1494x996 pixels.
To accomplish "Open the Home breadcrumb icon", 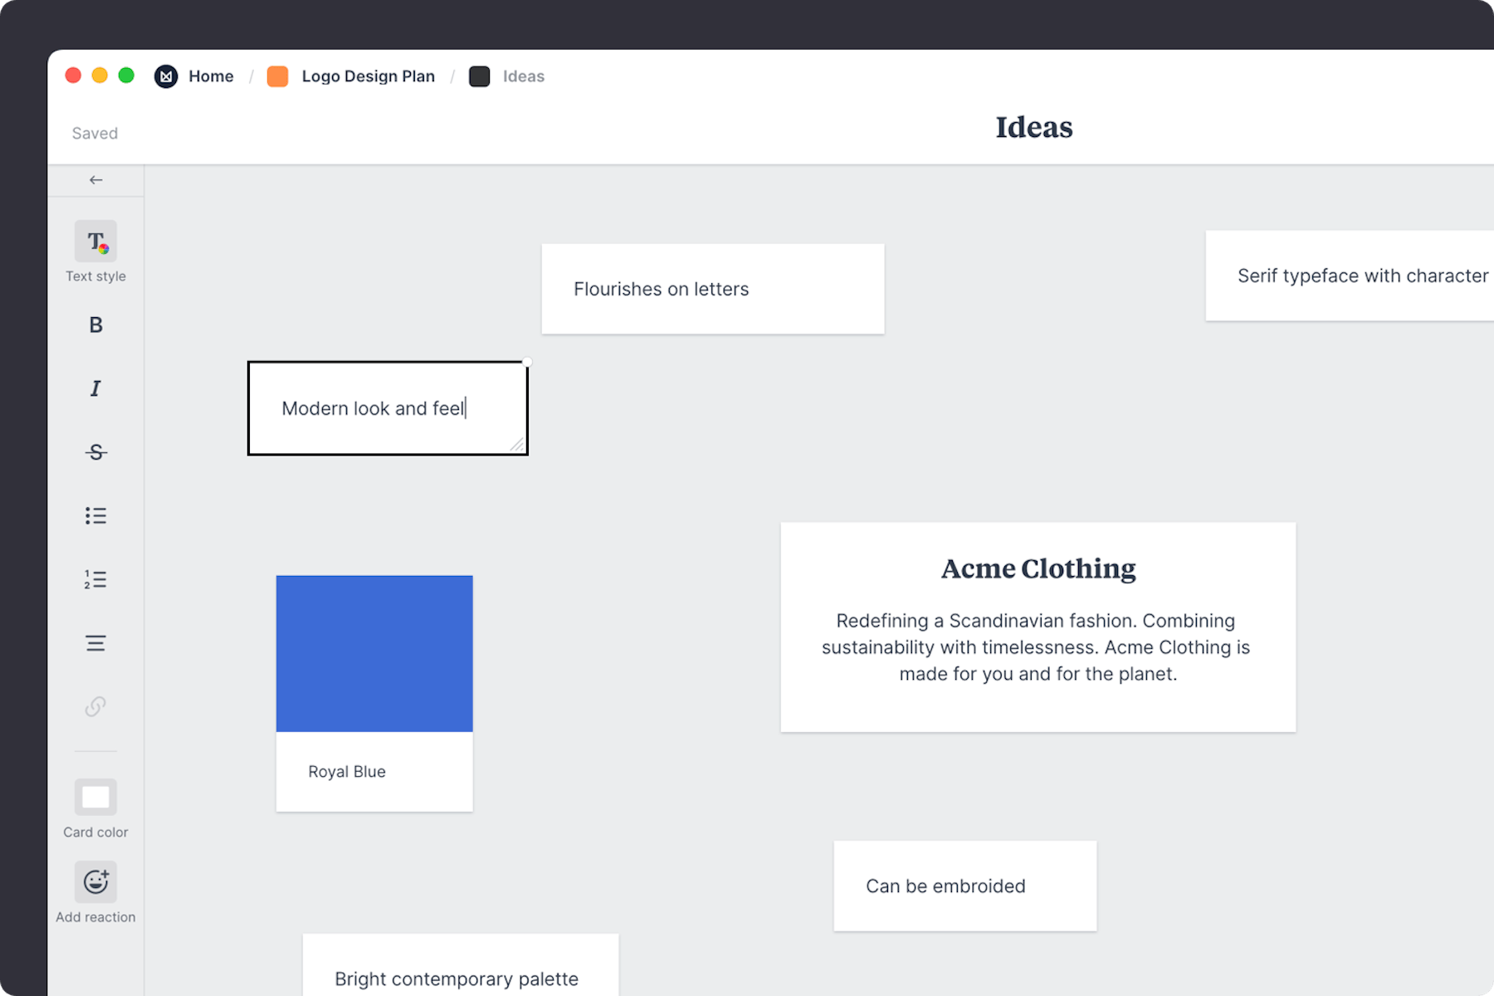I will (x=166, y=76).
